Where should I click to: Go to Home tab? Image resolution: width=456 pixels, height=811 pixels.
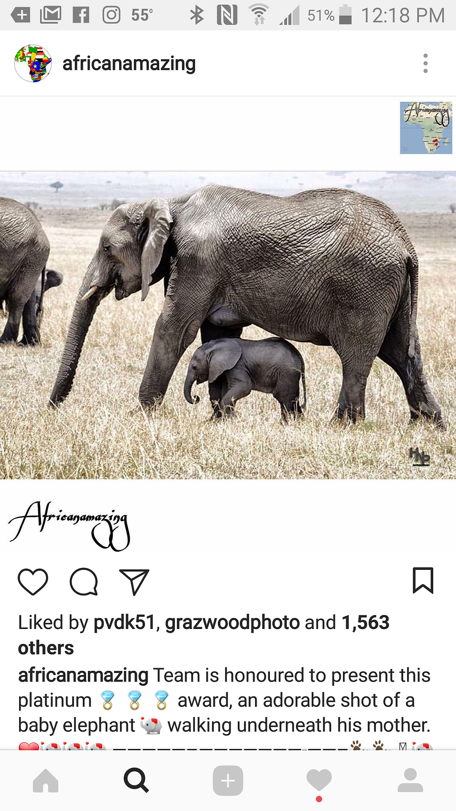click(x=46, y=781)
